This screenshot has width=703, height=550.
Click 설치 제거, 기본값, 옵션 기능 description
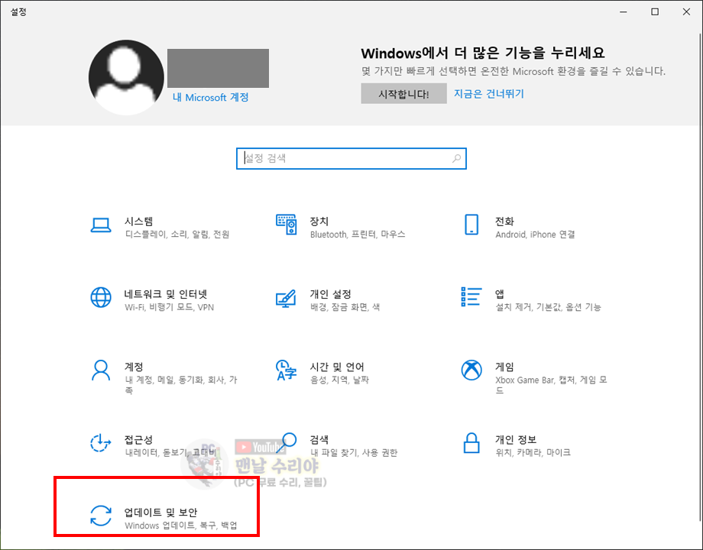pos(548,307)
